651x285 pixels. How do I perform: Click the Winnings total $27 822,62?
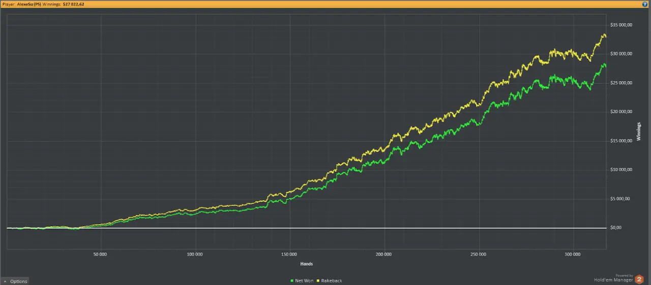pos(73,4)
